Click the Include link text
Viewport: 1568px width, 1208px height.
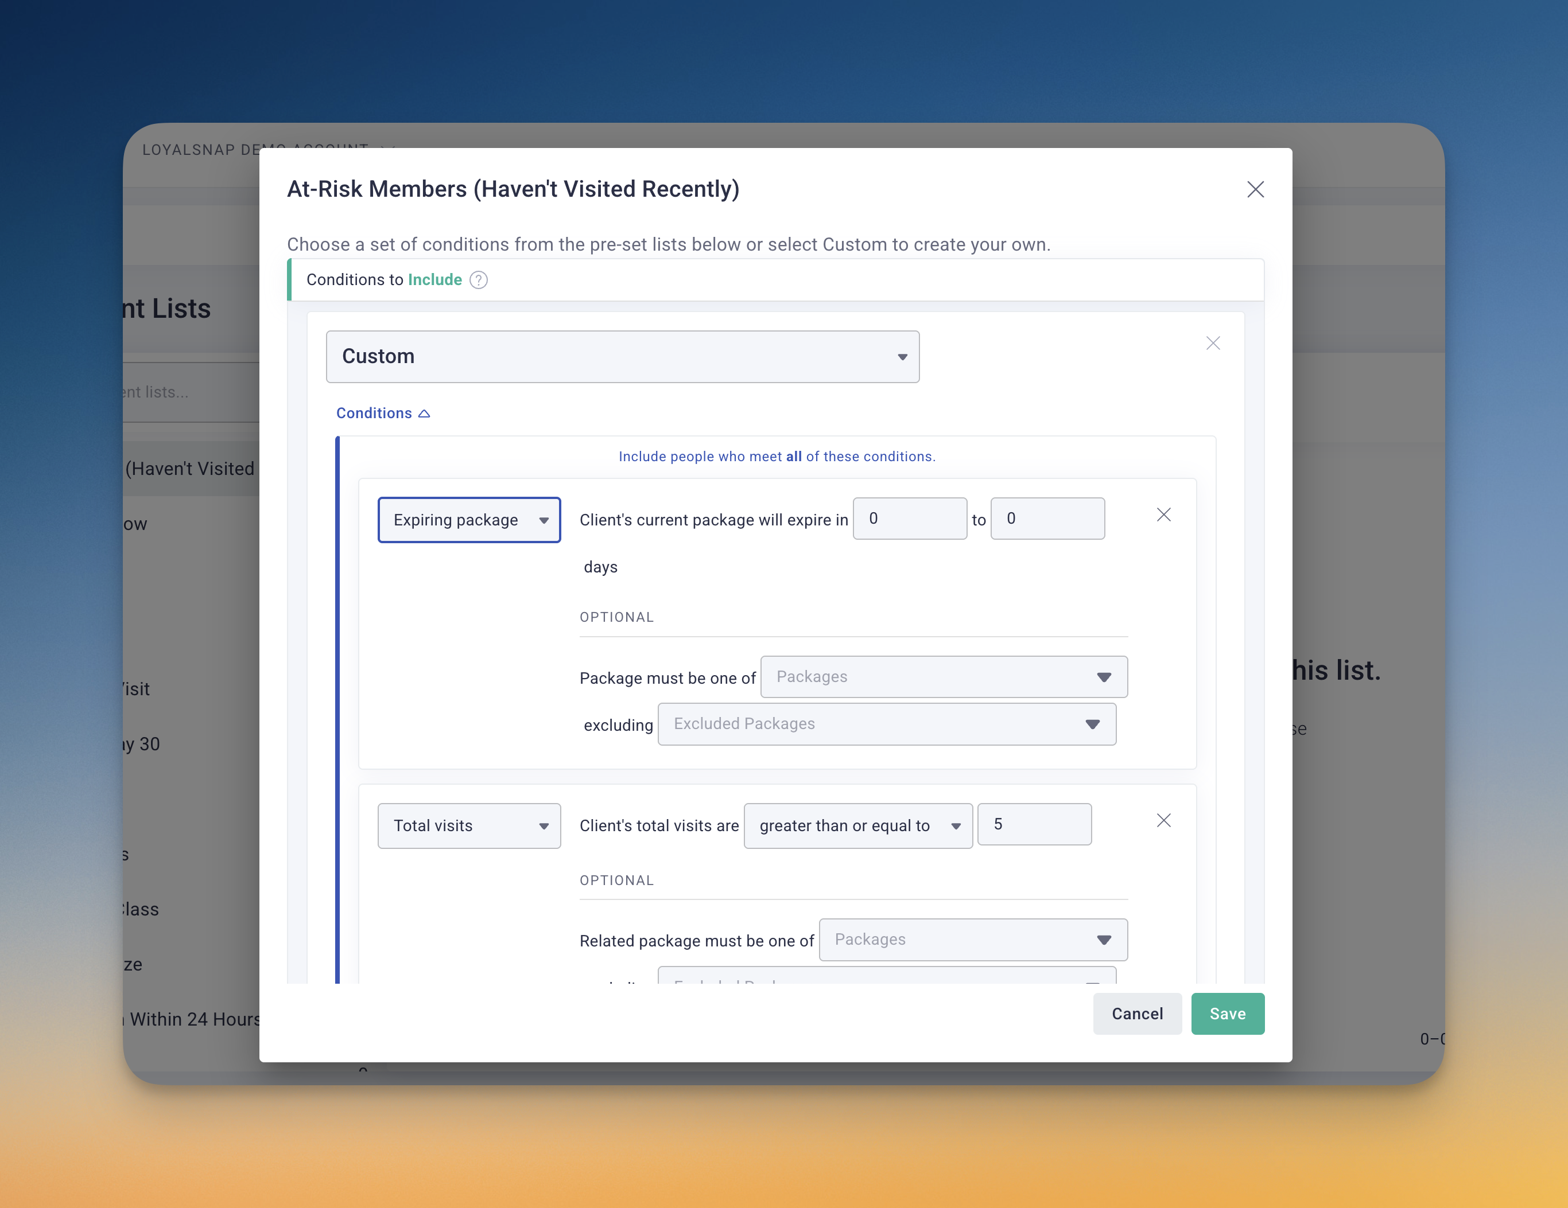(x=435, y=280)
